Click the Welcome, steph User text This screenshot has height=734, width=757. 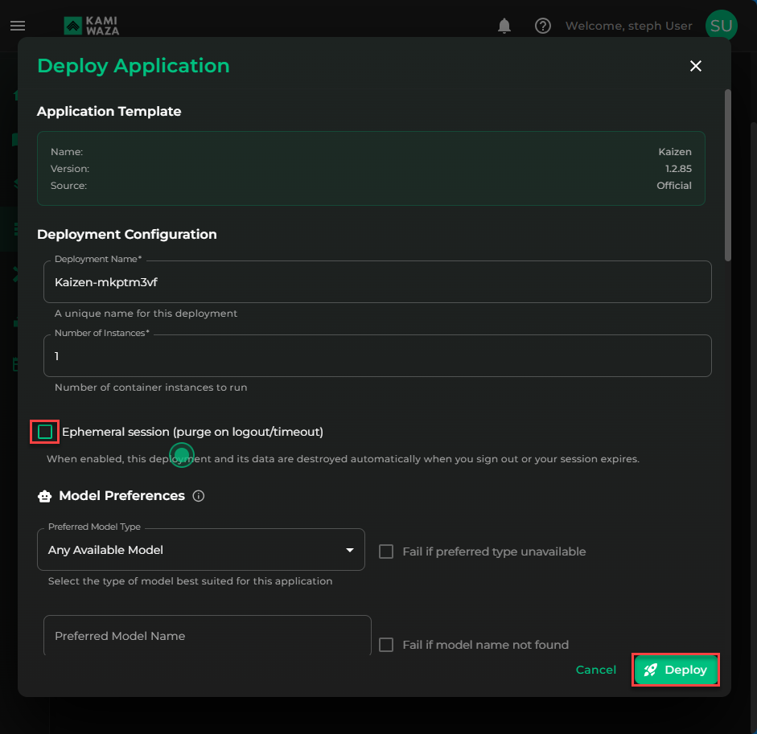628,26
